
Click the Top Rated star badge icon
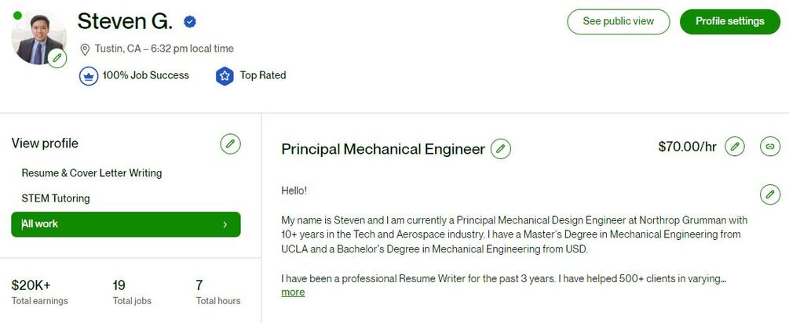click(x=225, y=76)
